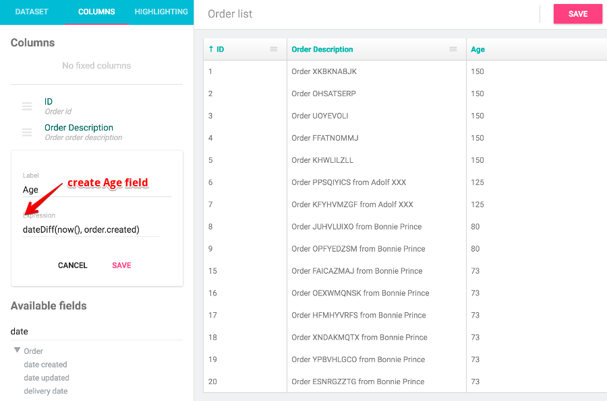This screenshot has width=607, height=401.
Task: Click the Available fields search box
Action: point(96,332)
